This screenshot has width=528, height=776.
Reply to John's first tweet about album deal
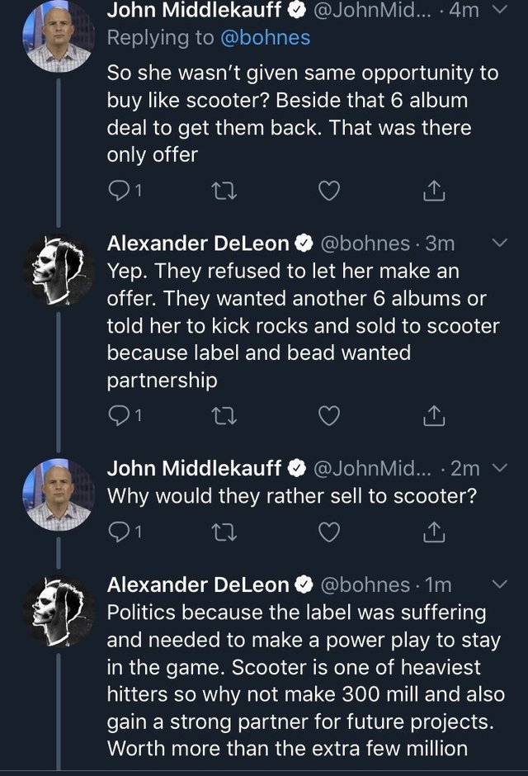coord(120,192)
